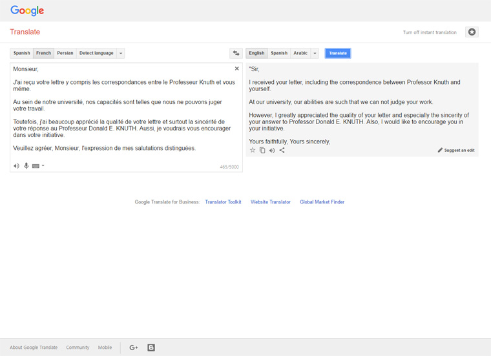This screenshot has height=356, width=491.
Task: Copy translation with the clipboard icon
Action: pyautogui.click(x=262, y=151)
